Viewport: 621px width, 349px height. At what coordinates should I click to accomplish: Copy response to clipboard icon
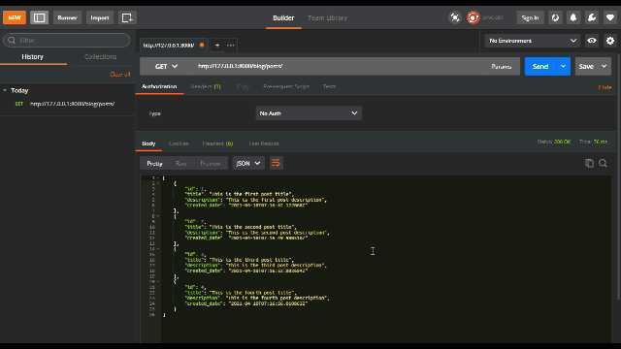pos(589,164)
